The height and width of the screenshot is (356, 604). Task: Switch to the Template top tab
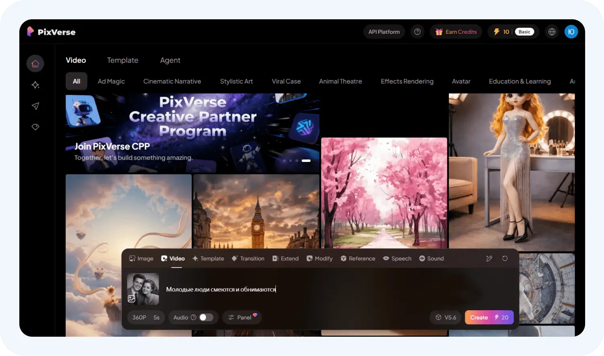[x=122, y=60]
